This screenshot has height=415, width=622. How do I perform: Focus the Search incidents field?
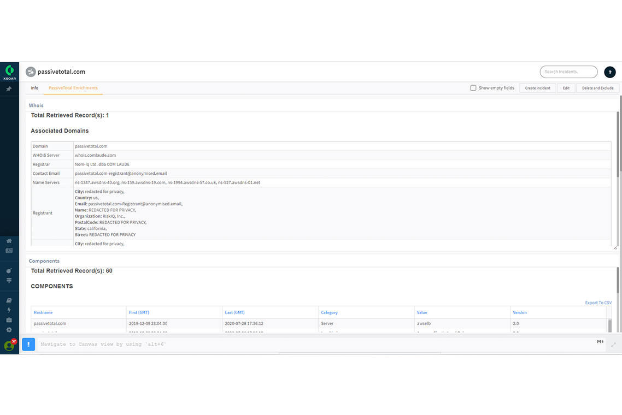(x=568, y=72)
